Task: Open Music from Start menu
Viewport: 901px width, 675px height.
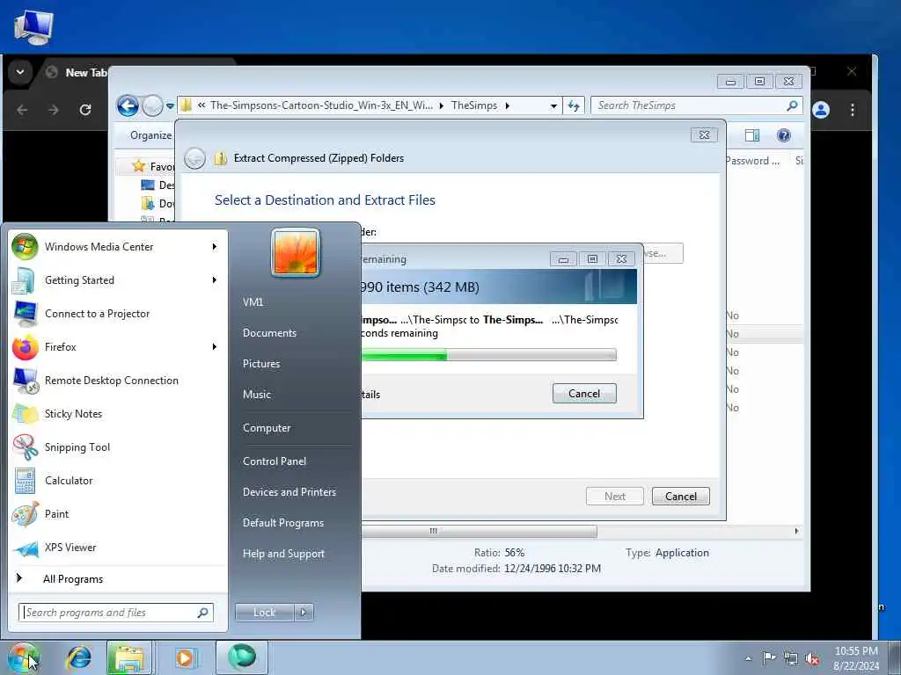Action: [x=257, y=395]
